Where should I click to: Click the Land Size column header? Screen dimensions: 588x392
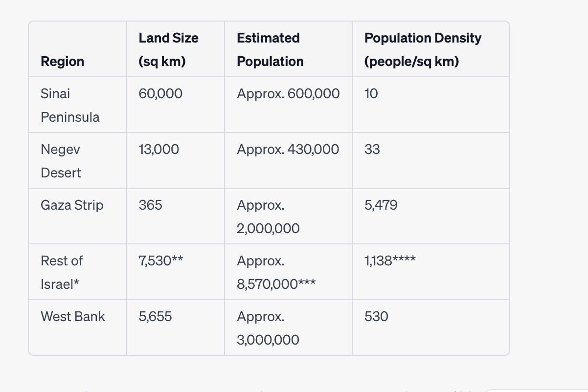pyautogui.click(x=168, y=49)
